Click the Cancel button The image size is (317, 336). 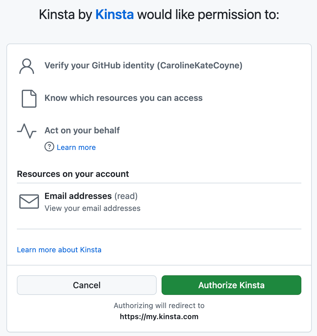86,285
